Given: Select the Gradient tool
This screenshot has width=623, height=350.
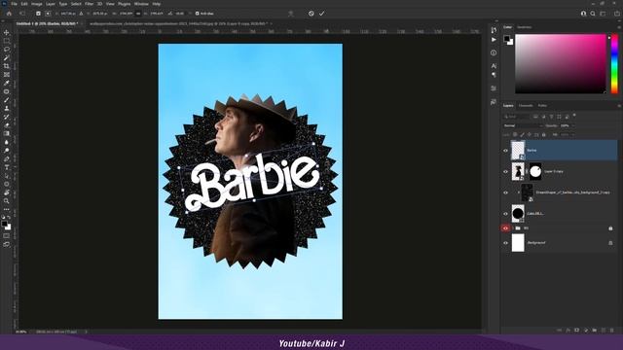Looking at the screenshot, I should click(x=7, y=134).
